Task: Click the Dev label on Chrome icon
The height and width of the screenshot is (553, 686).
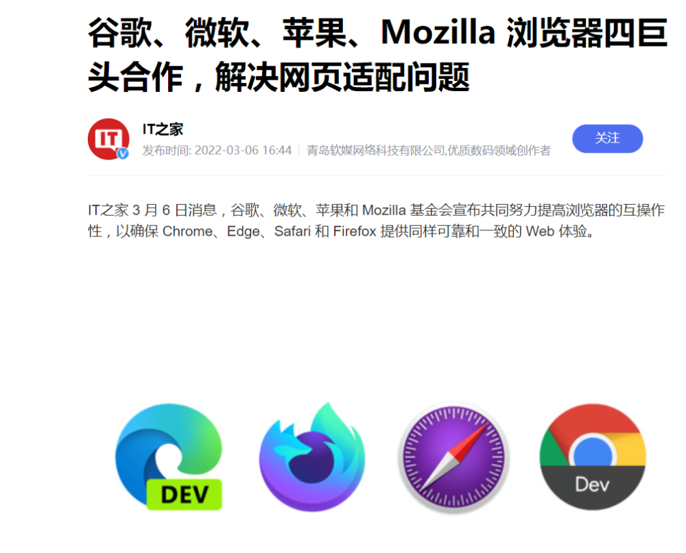Action: (x=592, y=484)
